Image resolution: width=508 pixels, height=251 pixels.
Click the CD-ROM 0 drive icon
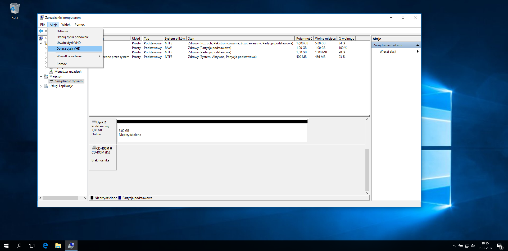94,148
